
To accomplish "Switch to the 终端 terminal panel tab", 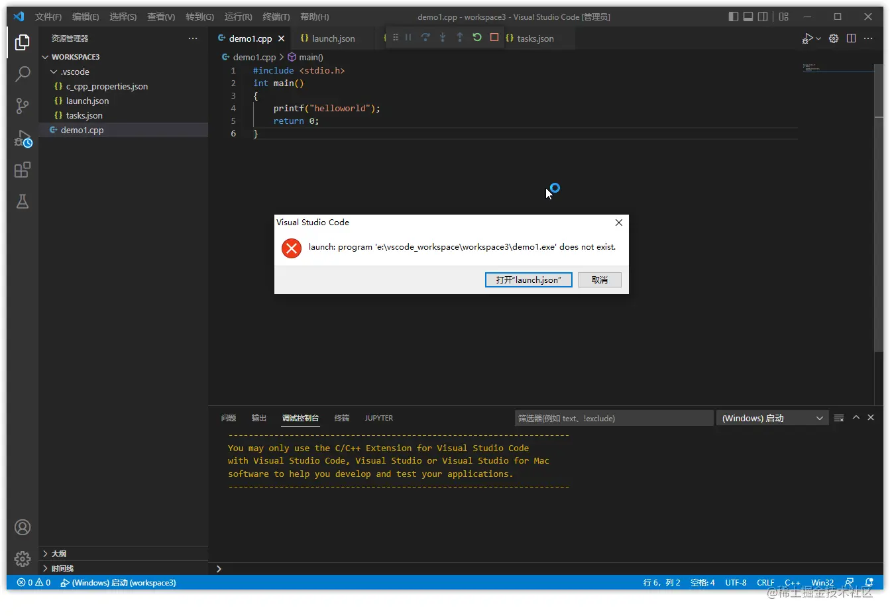I will tap(342, 418).
